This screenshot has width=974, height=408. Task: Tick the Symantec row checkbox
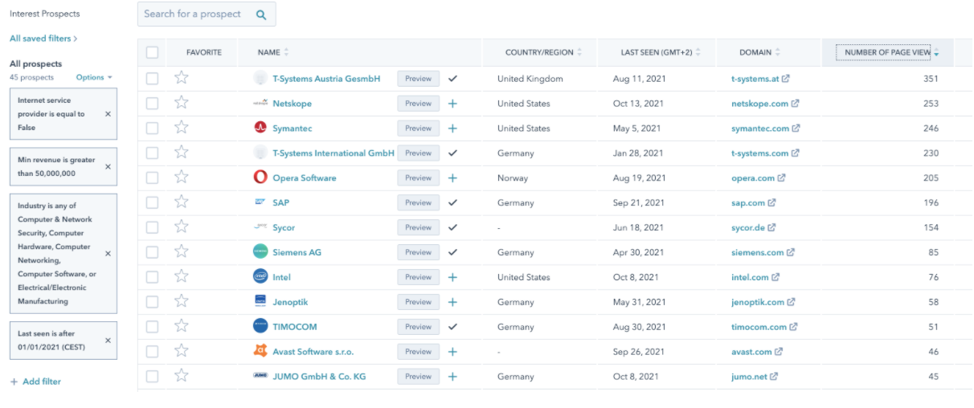[152, 129]
